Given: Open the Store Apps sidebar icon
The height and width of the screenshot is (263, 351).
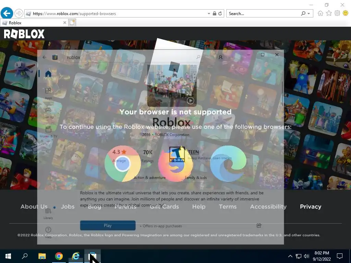Looking at the screenshot, I should point(48,93).
